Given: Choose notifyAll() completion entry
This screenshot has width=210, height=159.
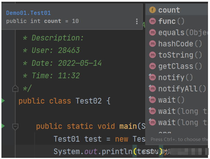Looking at the screenshot, I should 177,89.
